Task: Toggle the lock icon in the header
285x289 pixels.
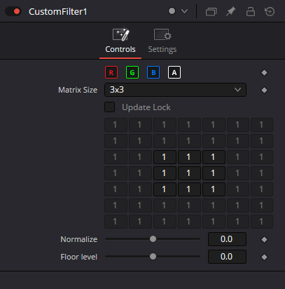Action: (x=251, y=11)
